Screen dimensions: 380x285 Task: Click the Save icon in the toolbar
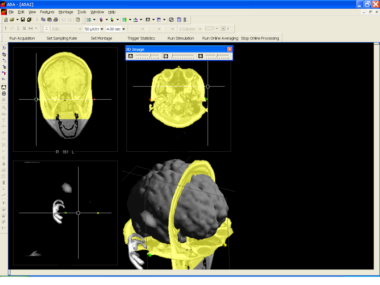pos(23,20)
